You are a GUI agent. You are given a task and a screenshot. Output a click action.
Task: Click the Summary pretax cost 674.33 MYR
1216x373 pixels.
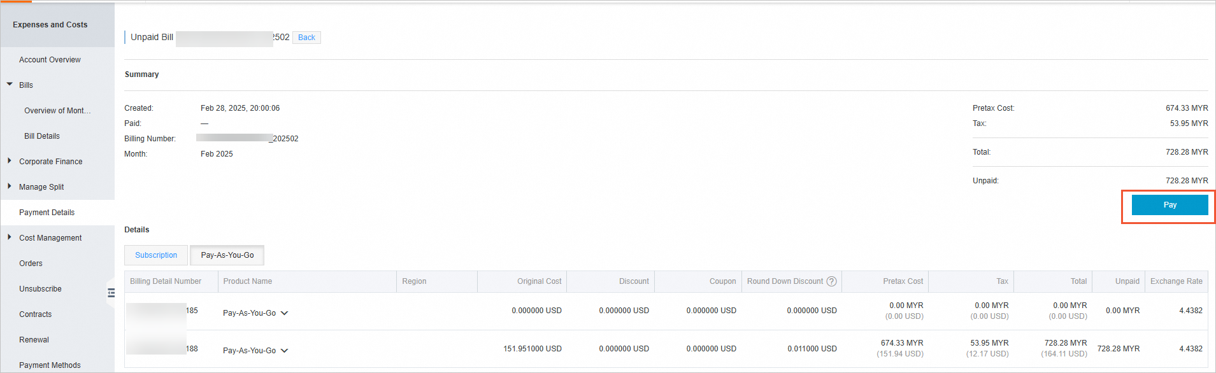coord(1187,108)
